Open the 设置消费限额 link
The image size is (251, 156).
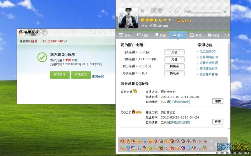(x=209, y=63)
